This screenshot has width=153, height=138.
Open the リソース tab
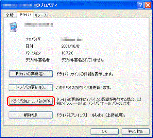[41, 15]
